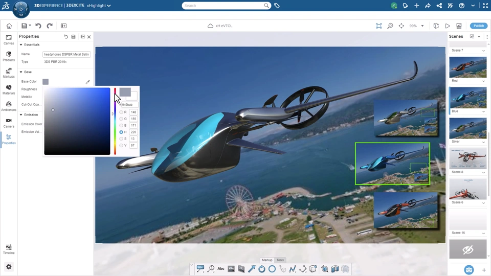Click the Base Color swatch
Image resolution: width=491 pixels, height=276 pixels.
coord(46,82)
